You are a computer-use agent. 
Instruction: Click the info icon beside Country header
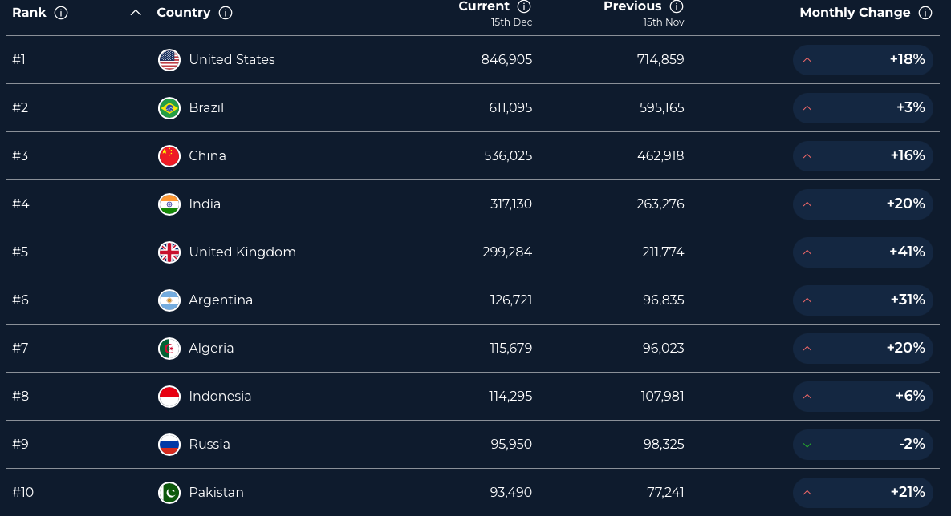[x=226, y=13]
